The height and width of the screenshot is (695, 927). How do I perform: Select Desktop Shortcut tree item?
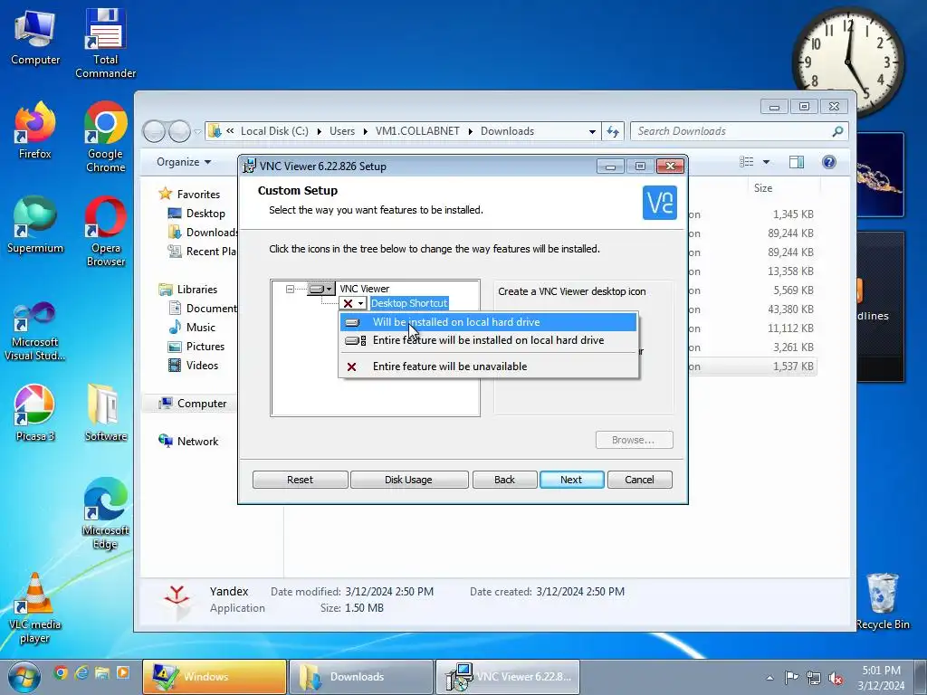(409, 303)
